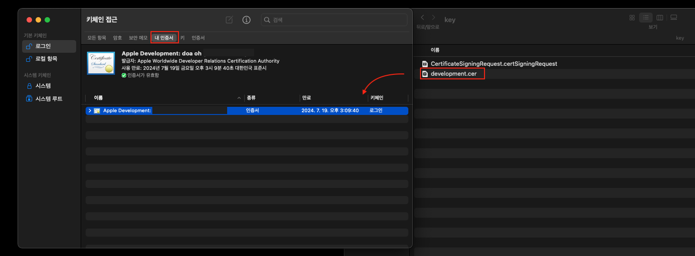695x256 pixels.
Task: Switch Finder to icon view
Action: pos(632,18)
